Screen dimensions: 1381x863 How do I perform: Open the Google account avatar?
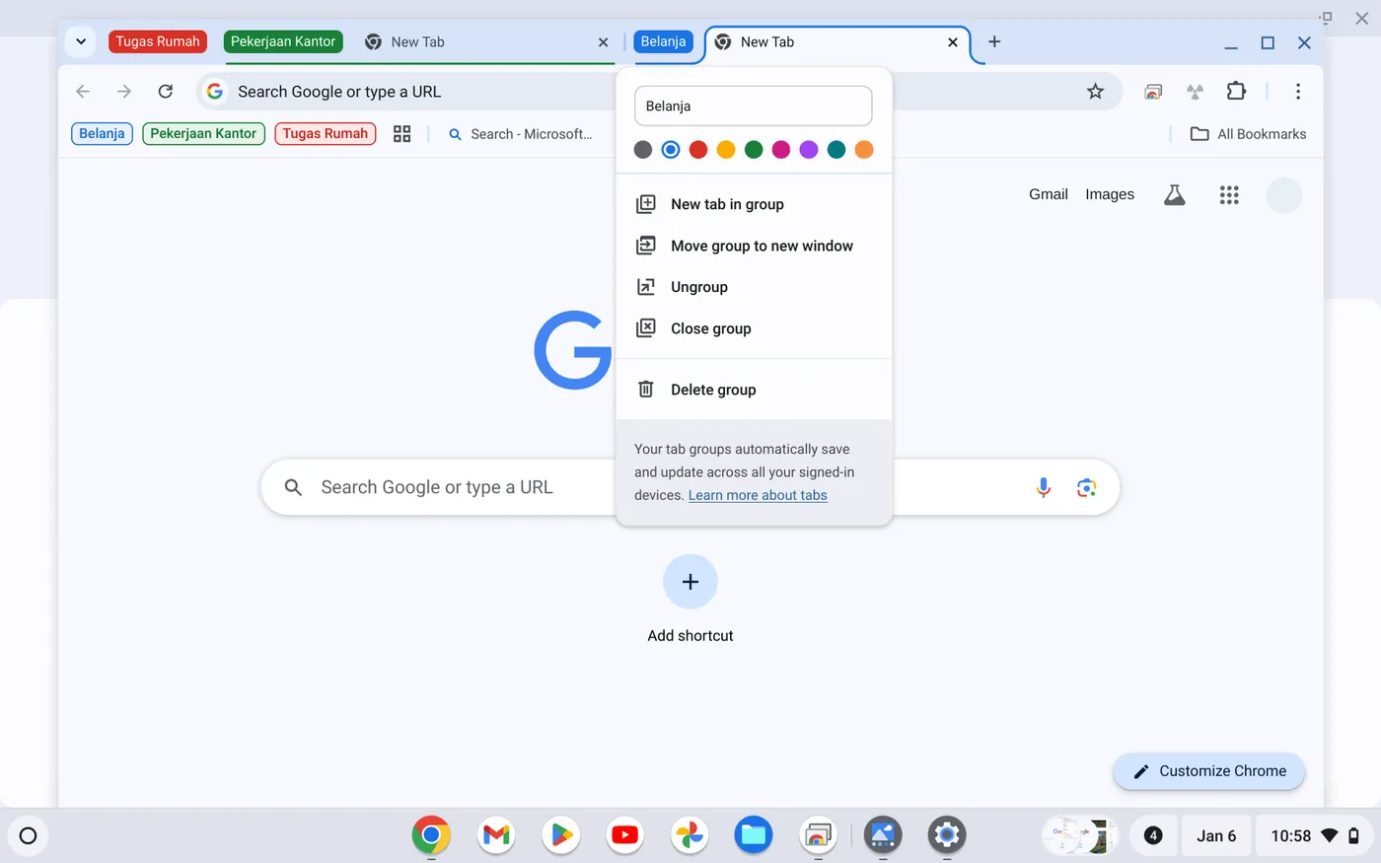pos(1284,194)
